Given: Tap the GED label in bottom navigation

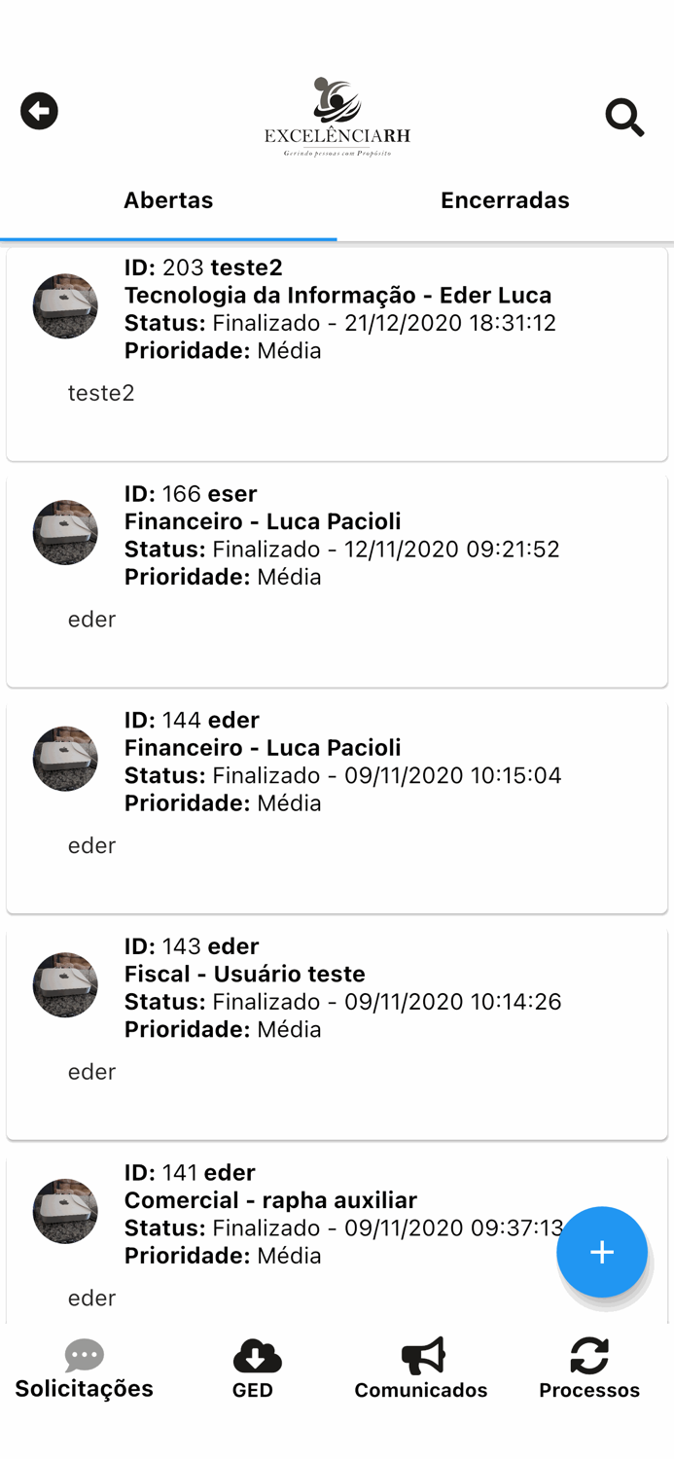Looking at the screenshot, I should click(x=254, y=1389).
